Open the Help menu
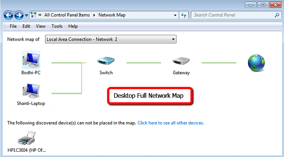284x157 pixels. [73, 26]
